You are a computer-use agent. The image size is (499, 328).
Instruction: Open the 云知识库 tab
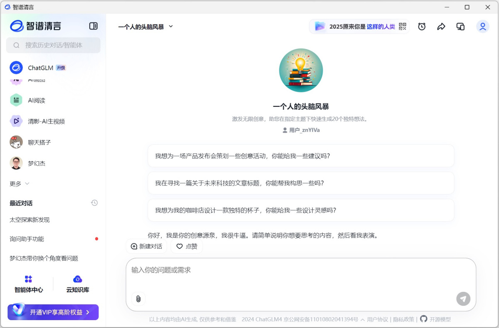[x=78, y=284]
